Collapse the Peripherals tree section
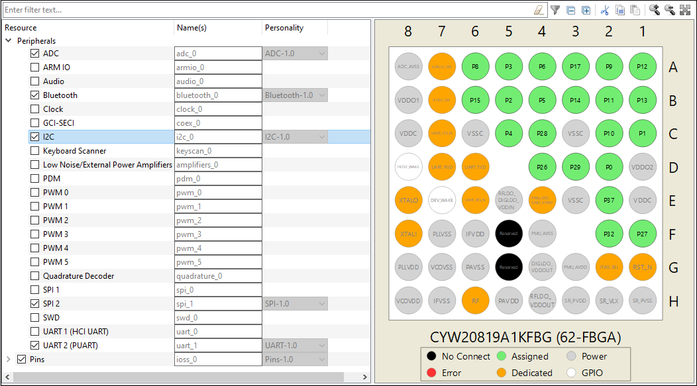Screen dimensions: 697x386 9,40
